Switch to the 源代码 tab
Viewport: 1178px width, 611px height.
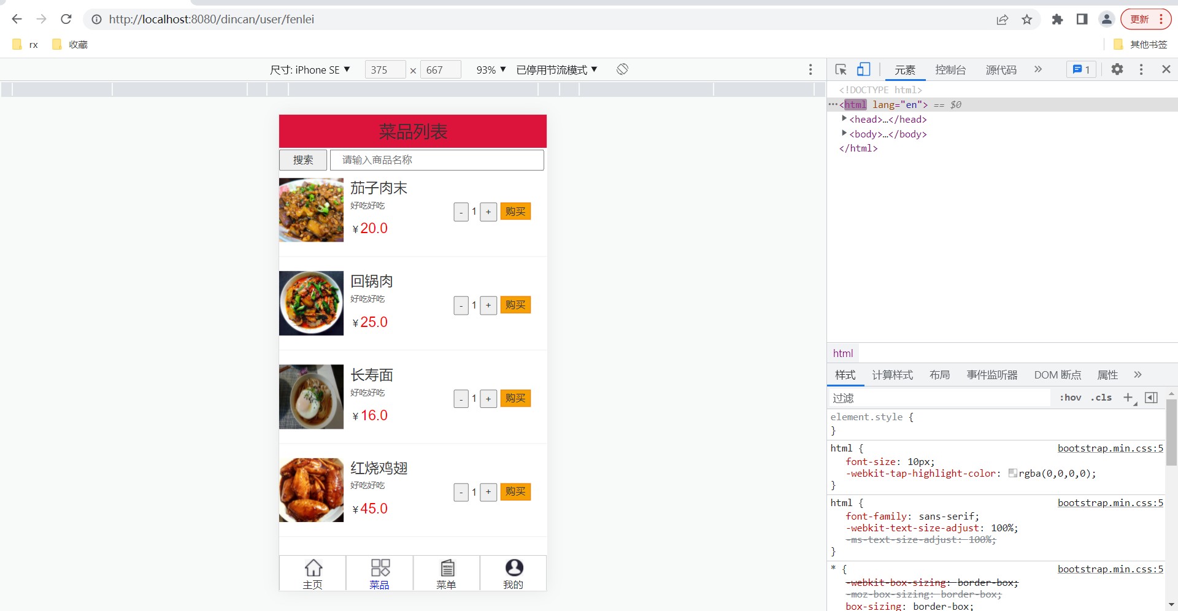click(1001, 70)
